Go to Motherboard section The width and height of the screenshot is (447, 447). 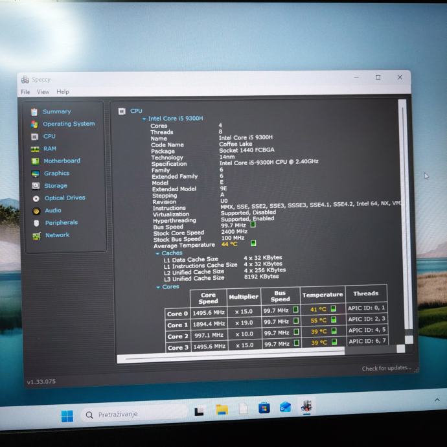[62, 161]
